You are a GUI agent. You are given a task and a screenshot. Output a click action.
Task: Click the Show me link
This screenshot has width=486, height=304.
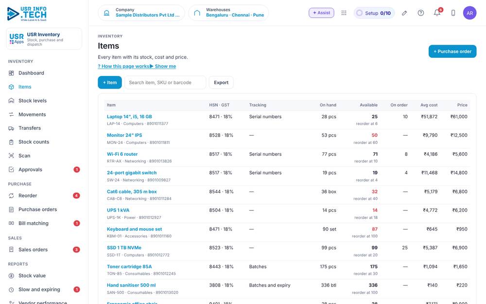pos(163,66)
